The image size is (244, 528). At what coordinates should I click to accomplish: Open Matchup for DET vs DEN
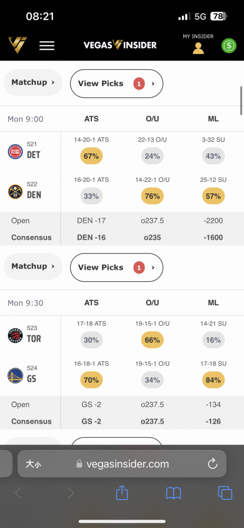click(33, 266)
